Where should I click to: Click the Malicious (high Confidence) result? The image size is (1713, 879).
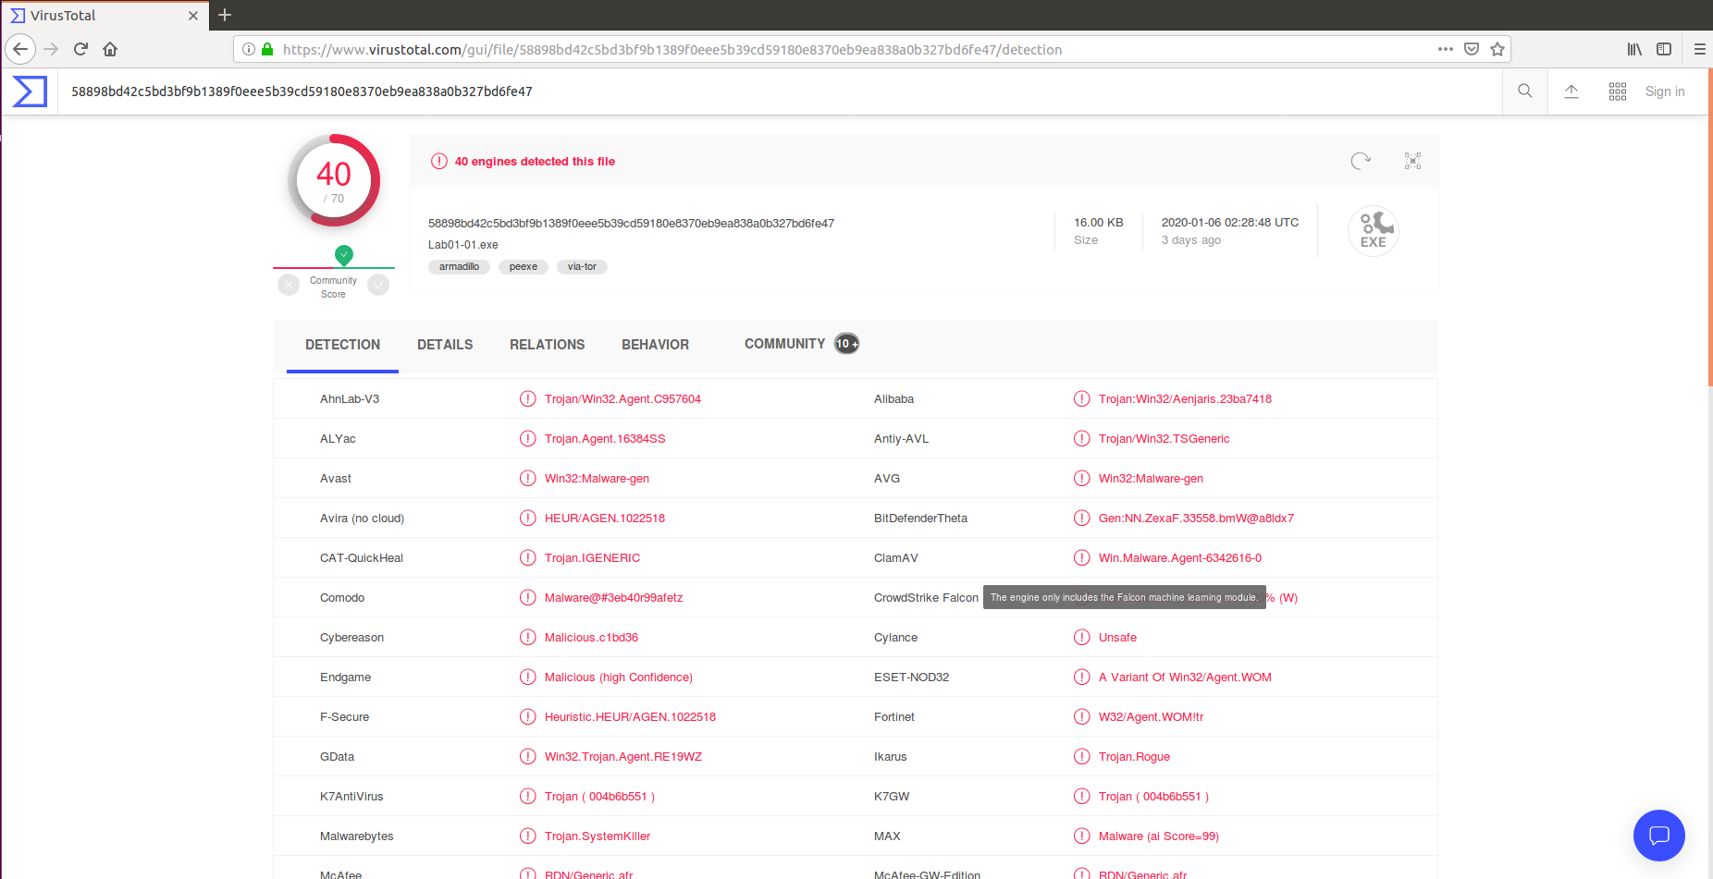click(x=619, y=678)
